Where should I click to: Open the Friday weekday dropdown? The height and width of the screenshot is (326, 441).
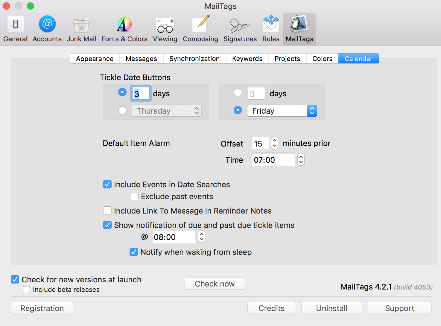click(x=282, y=111)
